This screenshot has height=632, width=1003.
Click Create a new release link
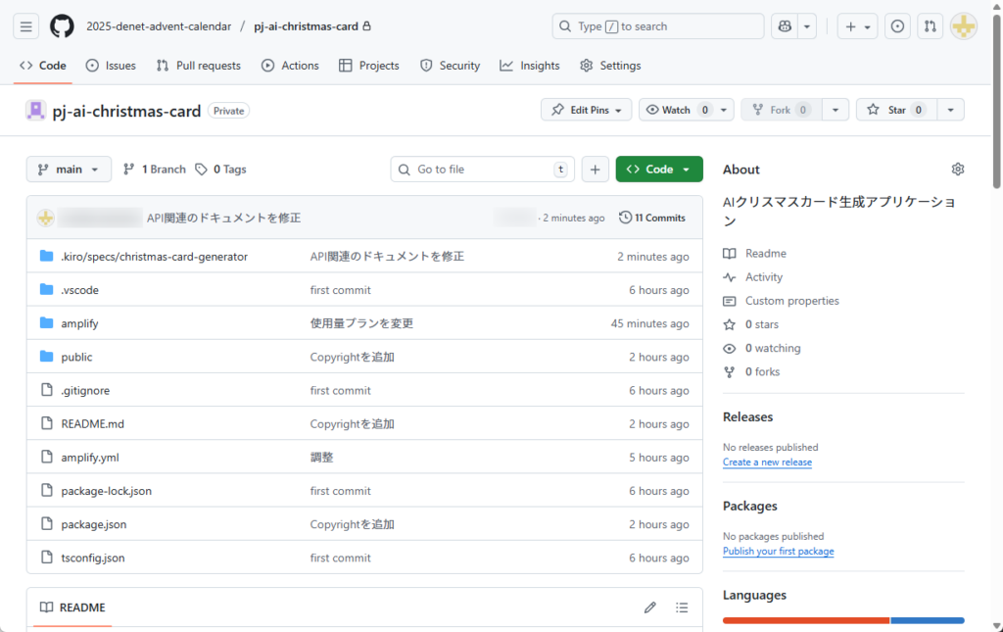click(x=767, y=462)
